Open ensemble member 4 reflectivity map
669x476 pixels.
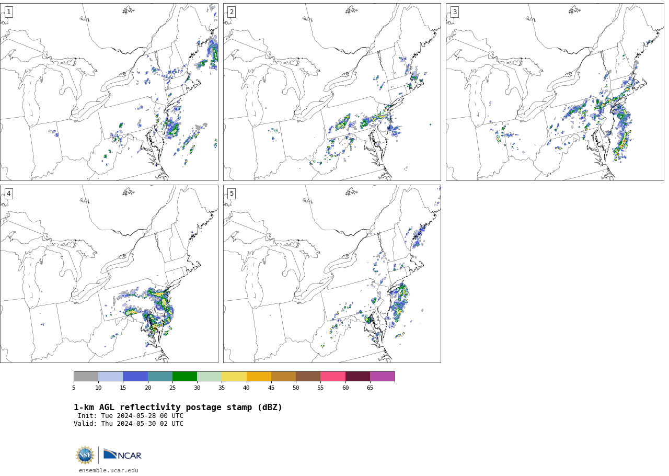[109, 274]
